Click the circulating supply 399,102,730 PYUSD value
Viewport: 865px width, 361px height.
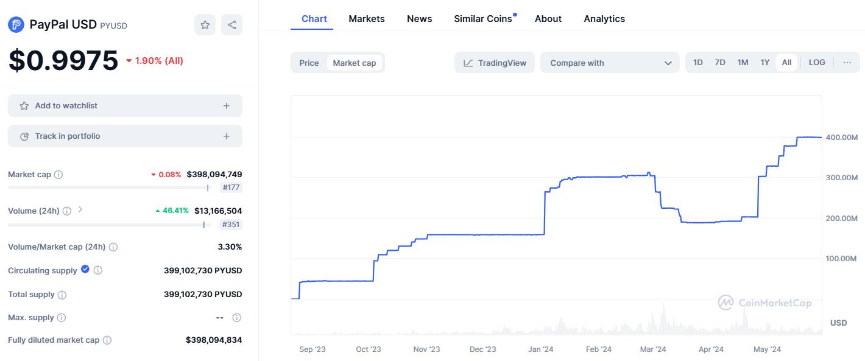[x=203, y=270]
